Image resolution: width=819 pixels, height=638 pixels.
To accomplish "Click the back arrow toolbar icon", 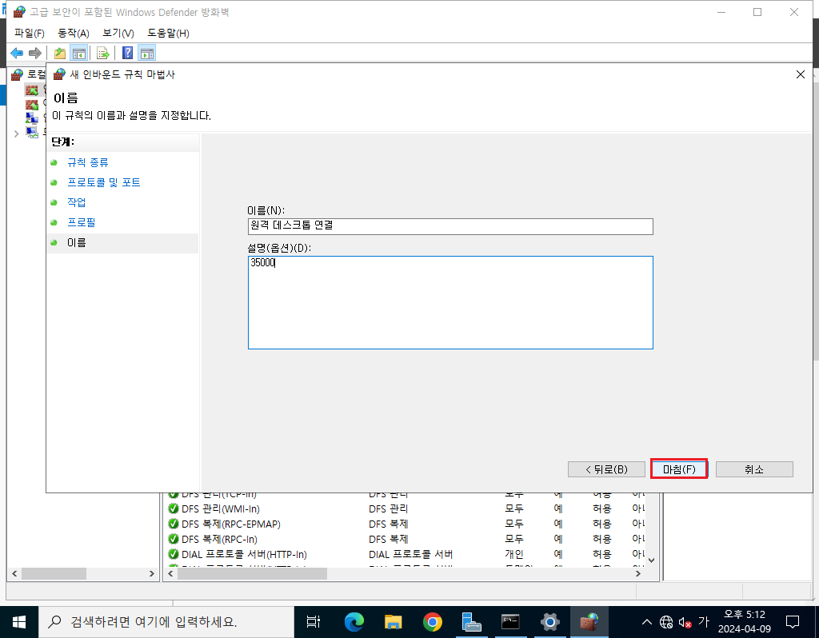I will tap(17, 53).
